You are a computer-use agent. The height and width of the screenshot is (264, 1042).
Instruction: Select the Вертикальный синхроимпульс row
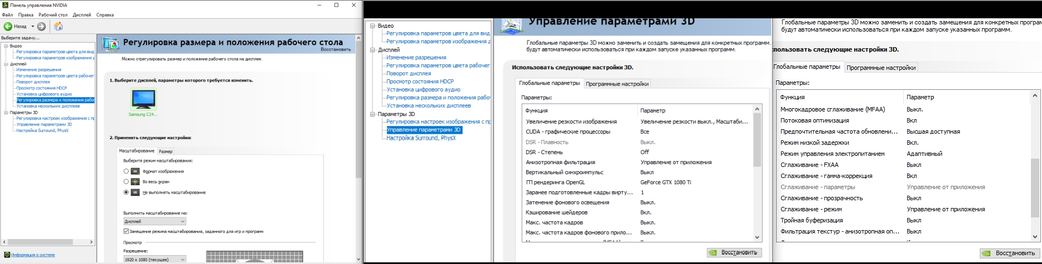pos(637,172)
